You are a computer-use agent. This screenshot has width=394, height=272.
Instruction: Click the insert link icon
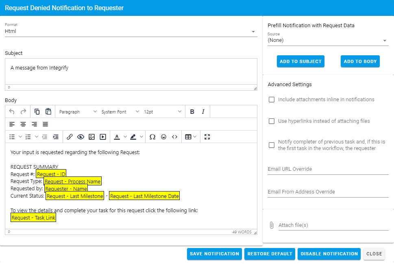[70, 137]
